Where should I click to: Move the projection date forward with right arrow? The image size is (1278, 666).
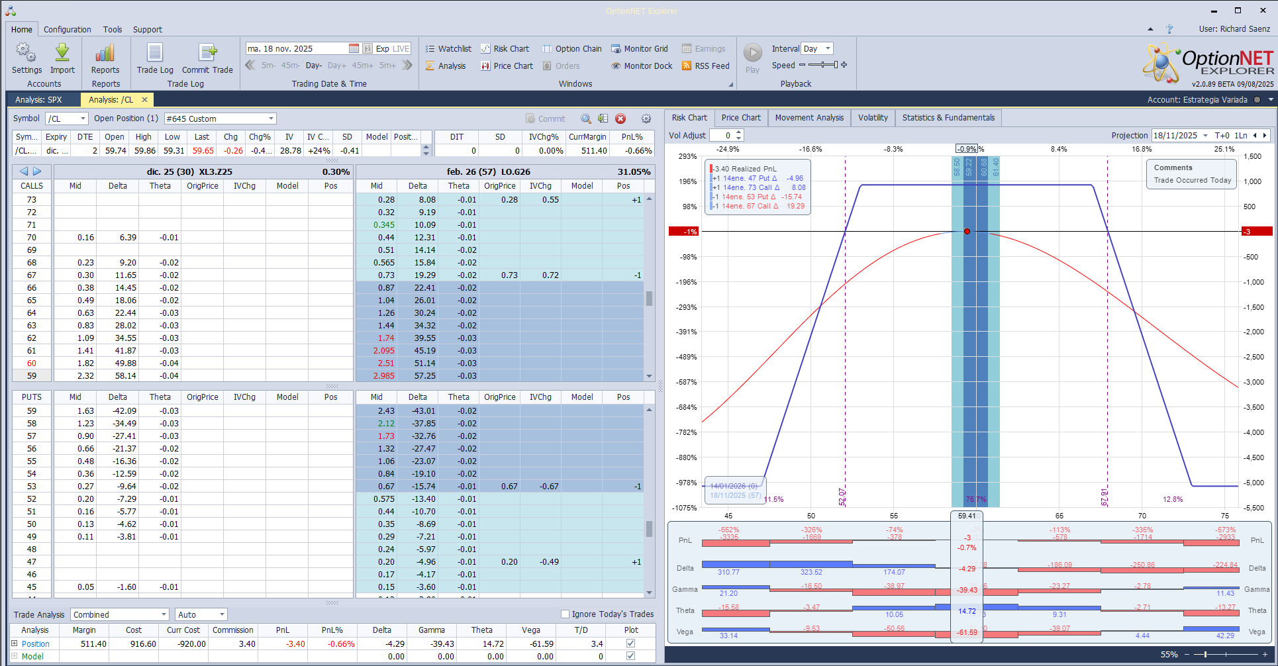pyautogui.click(x=1265, y=135)
